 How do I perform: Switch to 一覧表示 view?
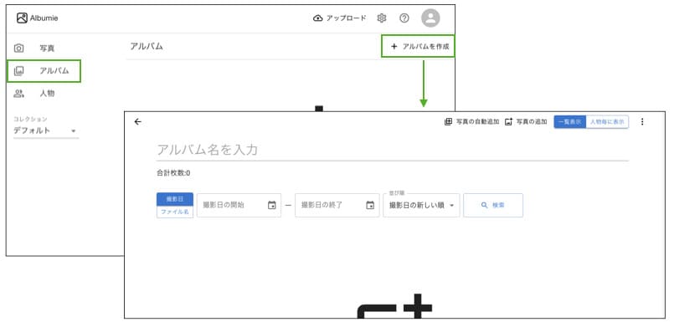[569, 122]
